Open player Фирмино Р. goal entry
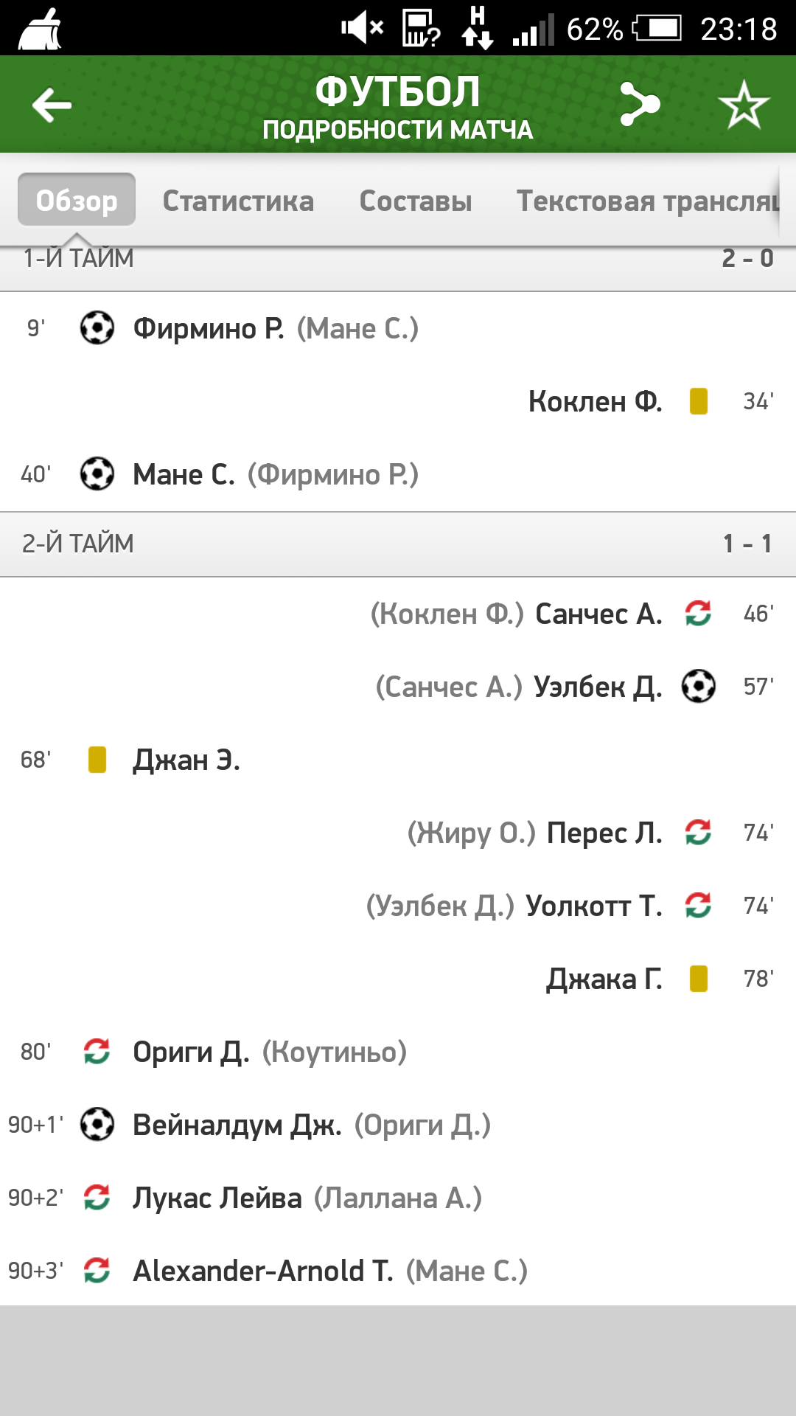796x1416 pixels. [209, 328]
